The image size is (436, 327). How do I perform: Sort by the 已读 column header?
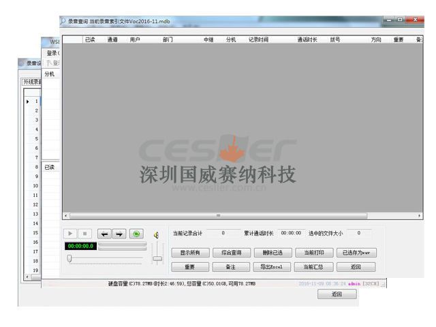(x=90, y=40)
